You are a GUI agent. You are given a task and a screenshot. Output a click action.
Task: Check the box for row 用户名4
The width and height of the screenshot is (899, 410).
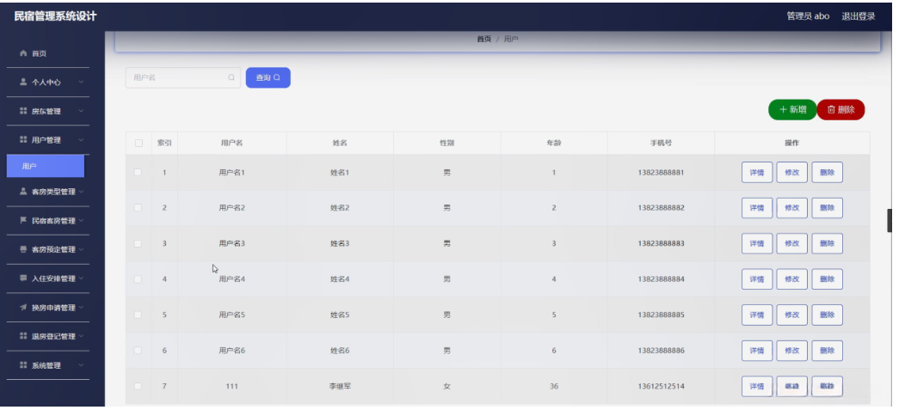tap(138, 278)
